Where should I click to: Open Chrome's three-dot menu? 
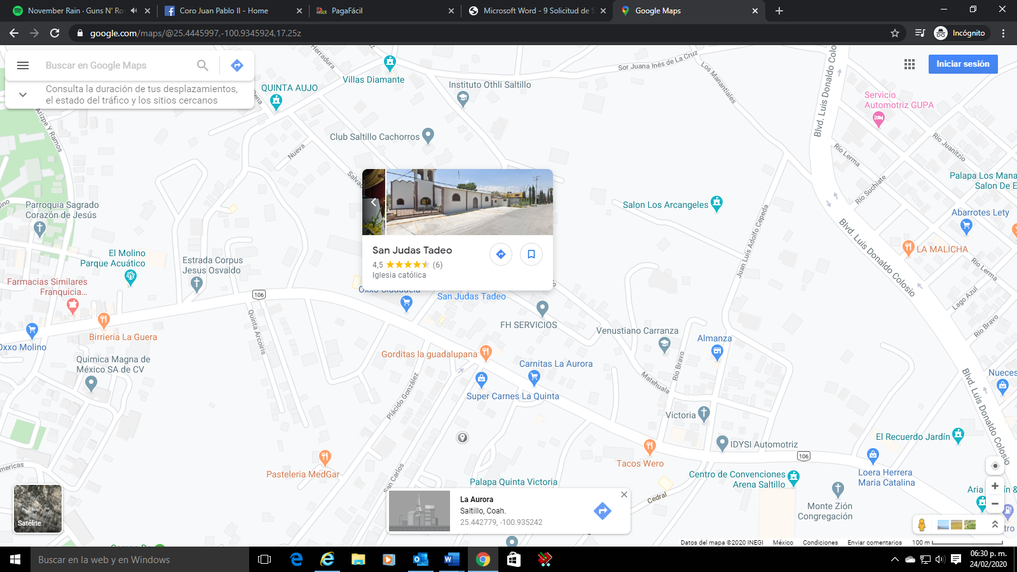point(1004,33)
